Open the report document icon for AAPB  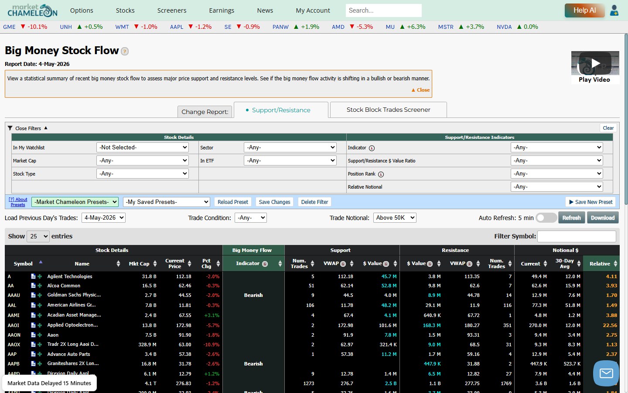(x=33, y=364)
